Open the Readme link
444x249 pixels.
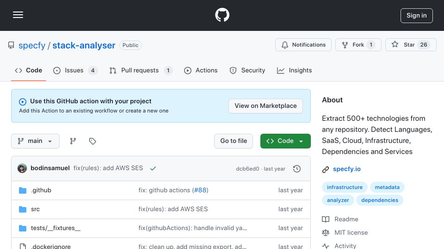pos(346,219)
